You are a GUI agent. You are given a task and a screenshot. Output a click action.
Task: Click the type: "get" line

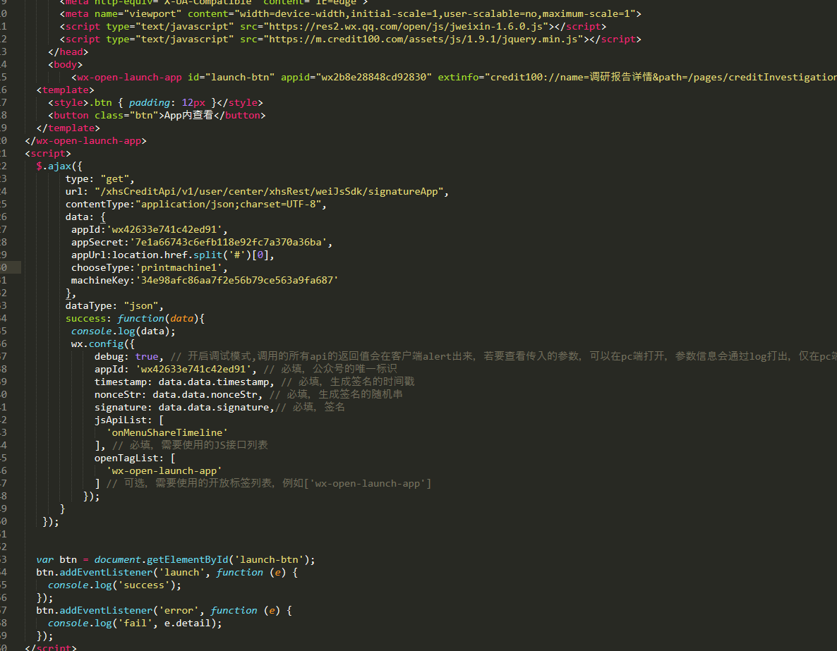pos(100,178)
